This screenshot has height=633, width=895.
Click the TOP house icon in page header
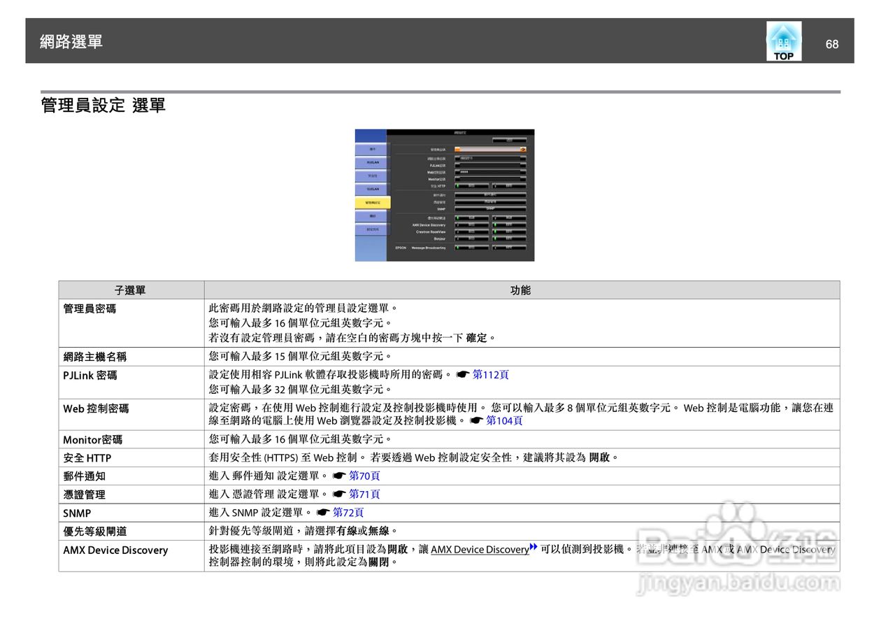(x=784, y=41)
